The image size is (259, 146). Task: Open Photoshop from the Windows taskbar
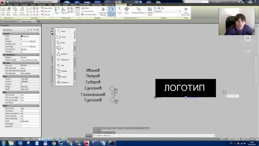96,143
